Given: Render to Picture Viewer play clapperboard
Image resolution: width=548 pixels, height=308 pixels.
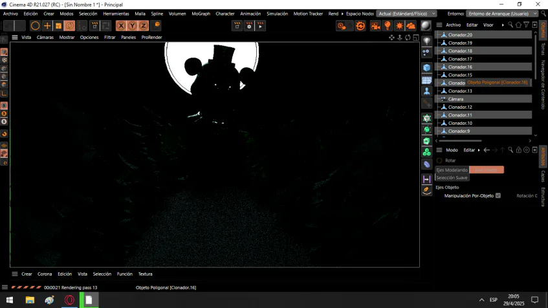Looking at the screenshot, I should [261, 25].
